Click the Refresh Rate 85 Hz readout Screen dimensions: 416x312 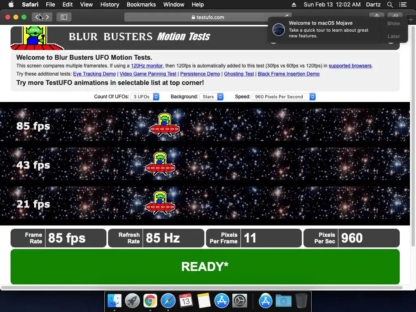pos(156,238)
